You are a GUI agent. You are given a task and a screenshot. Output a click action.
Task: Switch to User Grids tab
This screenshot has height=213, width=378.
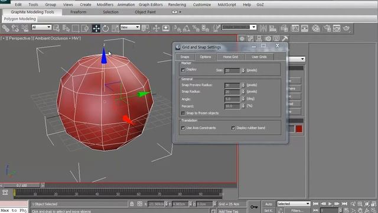(259, 57)
